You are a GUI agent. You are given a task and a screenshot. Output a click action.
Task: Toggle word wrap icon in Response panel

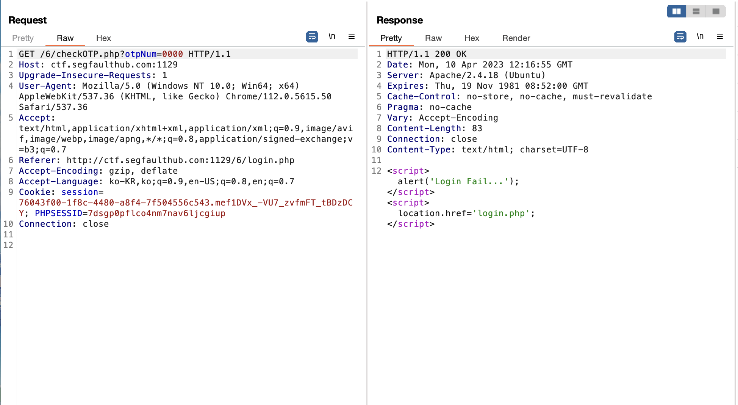(x=680, y=37)
